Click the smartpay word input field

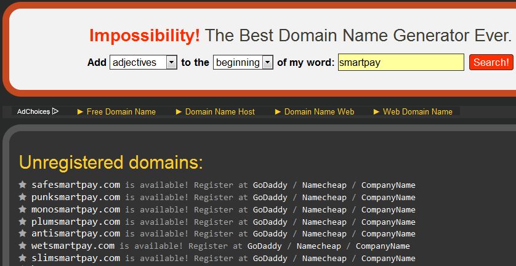click(x=401, y=62)
